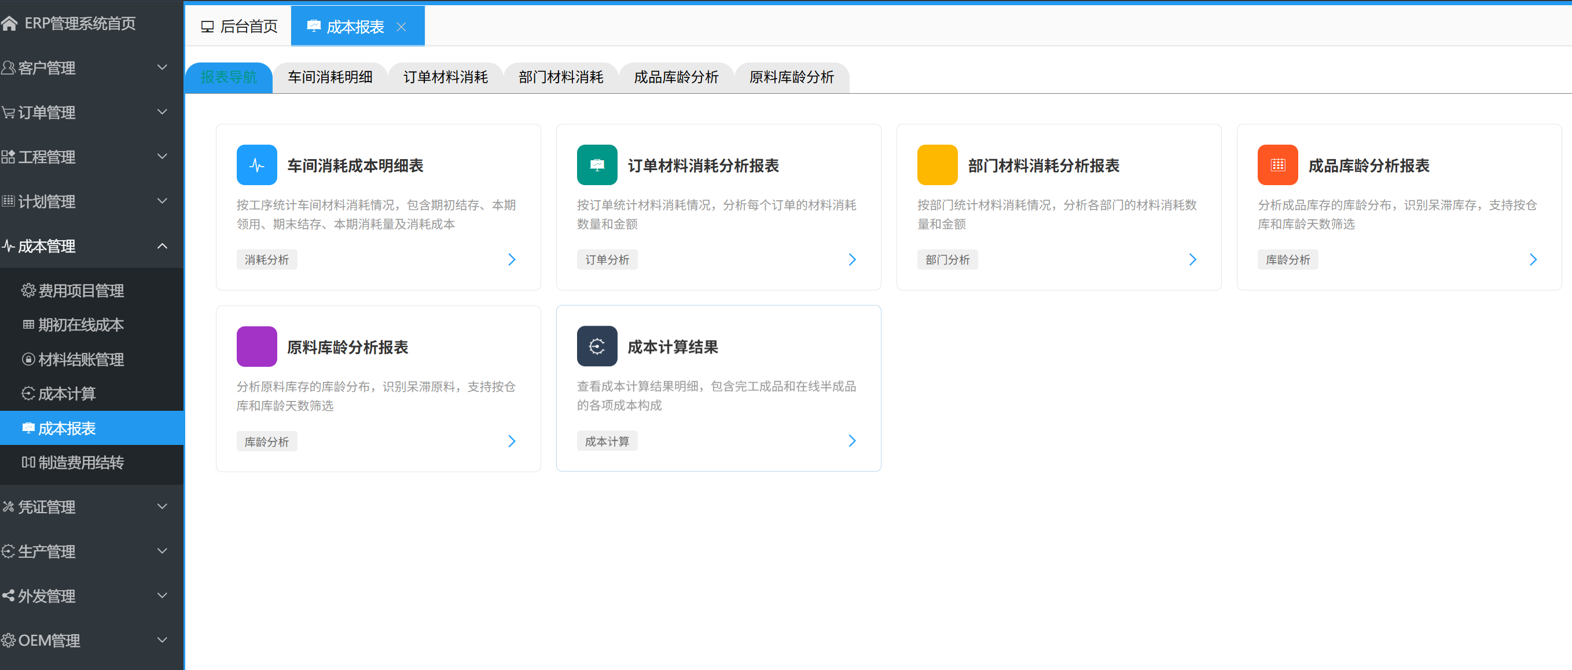Open arrow on 部门材料消耗分析报表 card
This screenshot has width=1572, height=670.
pyautogui.click(x=1193, y=260)
